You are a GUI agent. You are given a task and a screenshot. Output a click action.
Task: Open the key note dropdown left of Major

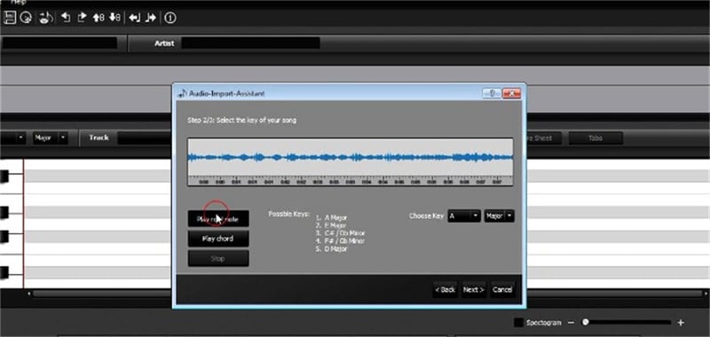pyautogui.click(x=13, y=138)
